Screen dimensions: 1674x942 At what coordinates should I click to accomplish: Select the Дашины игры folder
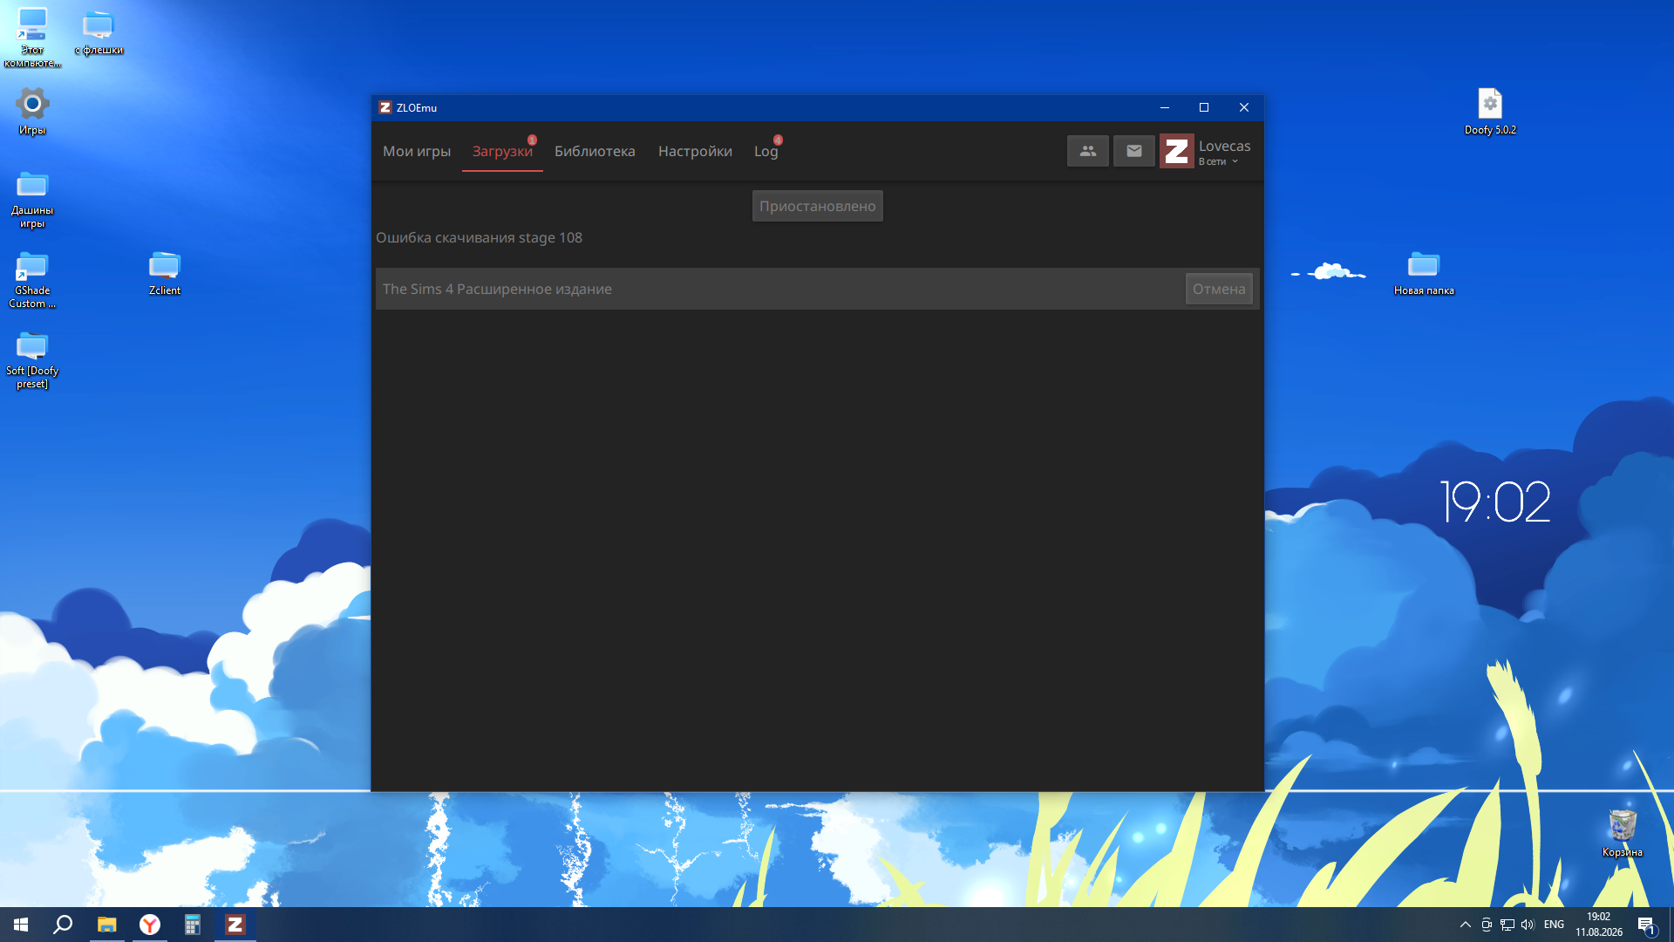click(32, 199)
